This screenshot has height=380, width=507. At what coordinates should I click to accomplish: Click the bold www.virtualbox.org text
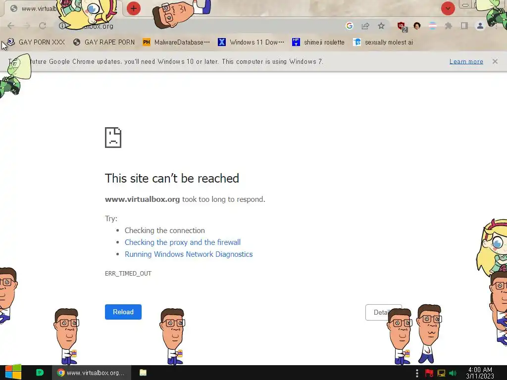(142, 199)
